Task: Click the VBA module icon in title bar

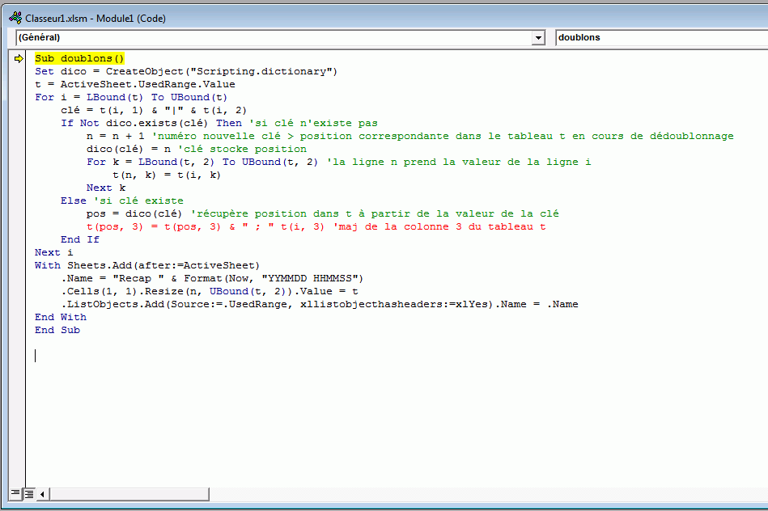Action: point(14,17)
